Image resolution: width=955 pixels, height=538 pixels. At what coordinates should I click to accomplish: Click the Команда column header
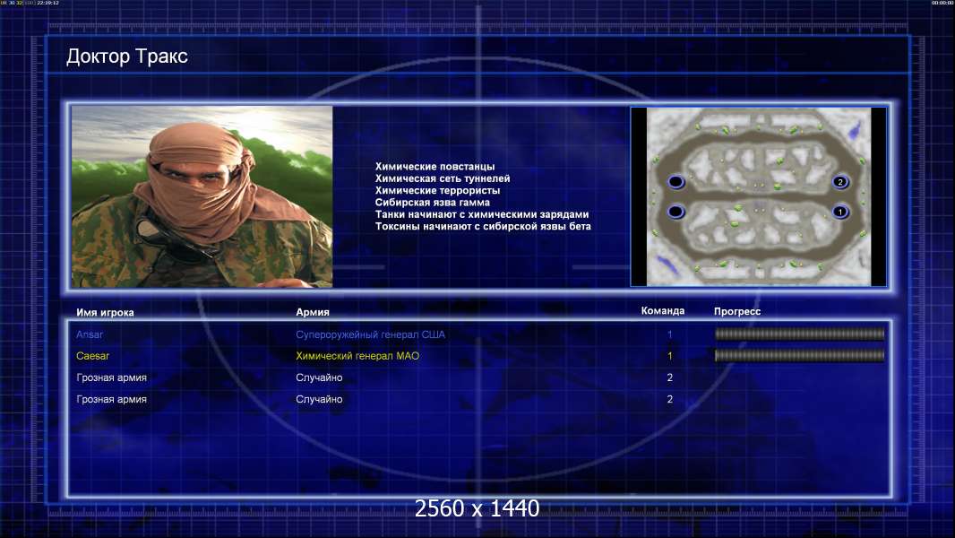point(663,311)
